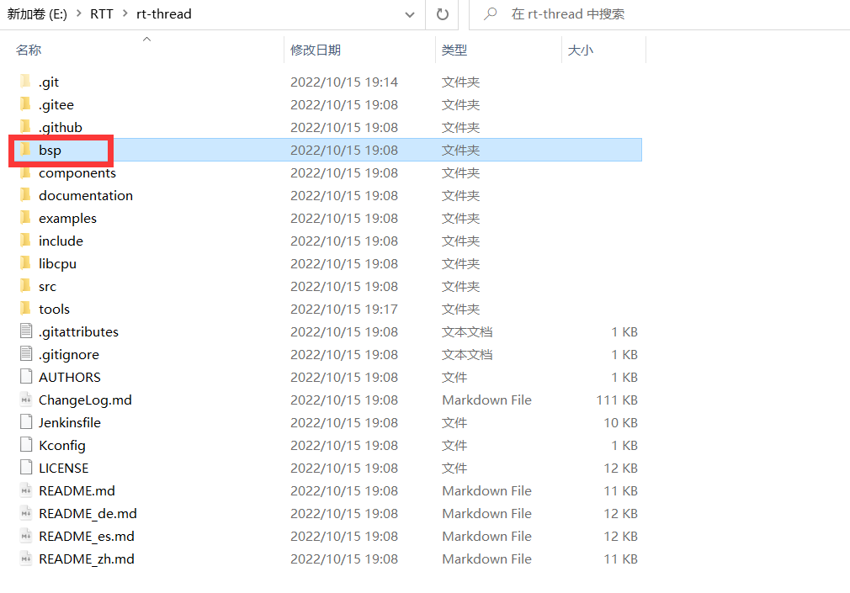The height and width of the screenshot is (593, 850).
Task: Click the 10 KB size of Jenkinsfile
Action: point(621,423)
